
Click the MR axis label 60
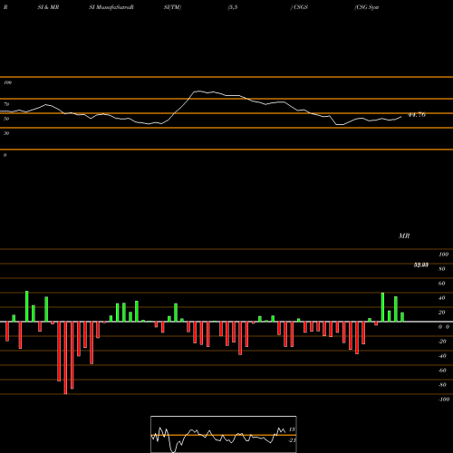pos(442,284)
